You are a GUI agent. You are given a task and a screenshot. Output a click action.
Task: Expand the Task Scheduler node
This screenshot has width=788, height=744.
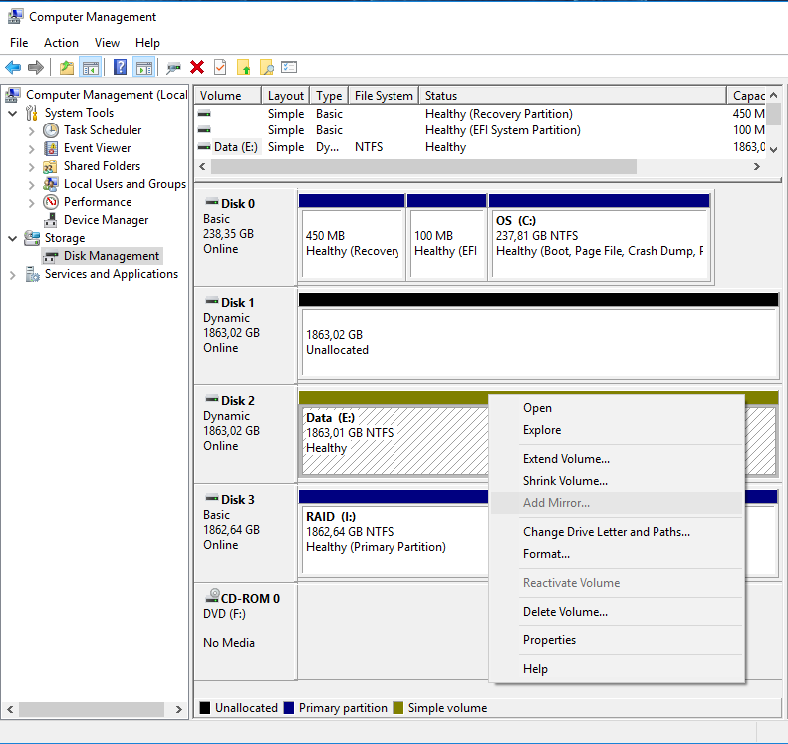31,131
